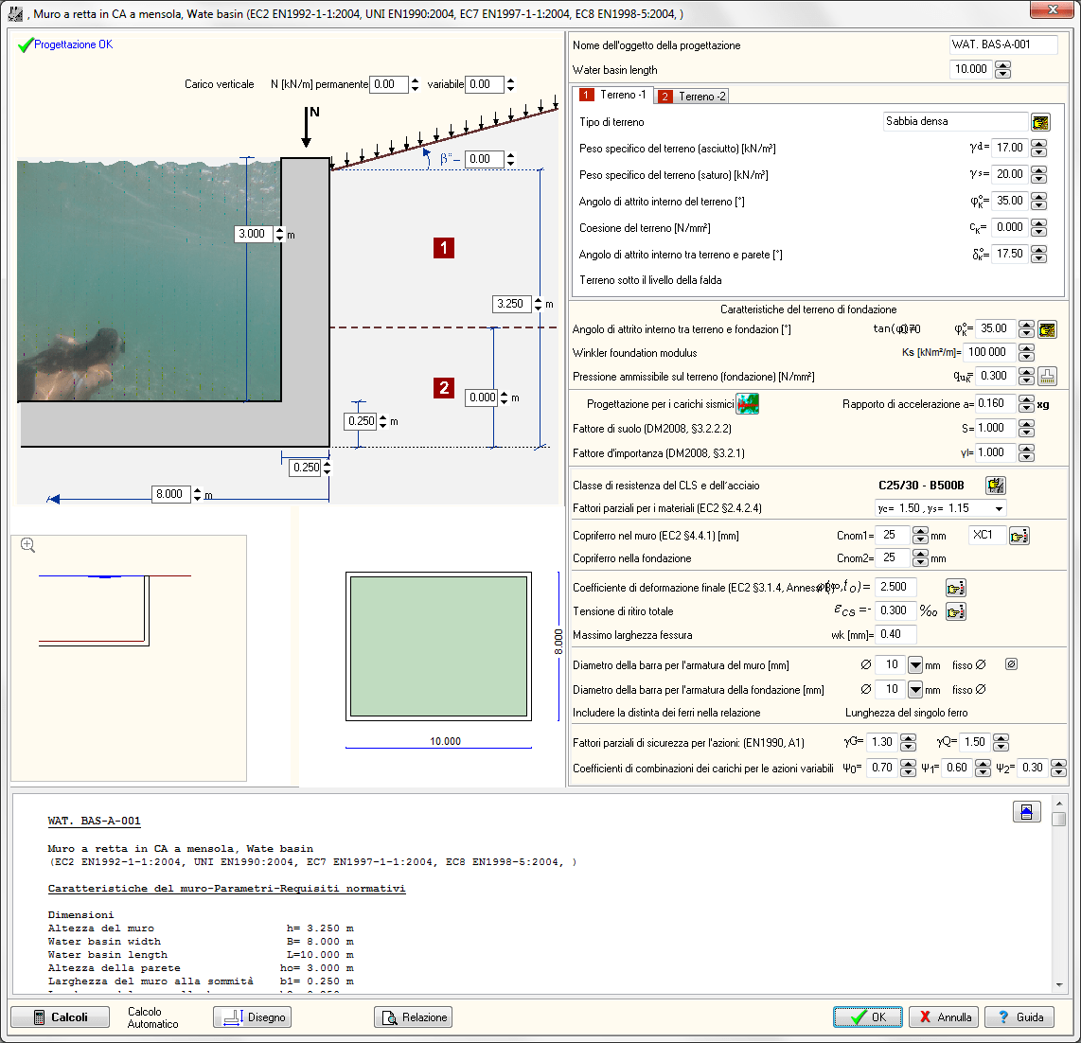
Task: Open the wall bar diameter dropdown
Action: [914, 665]
